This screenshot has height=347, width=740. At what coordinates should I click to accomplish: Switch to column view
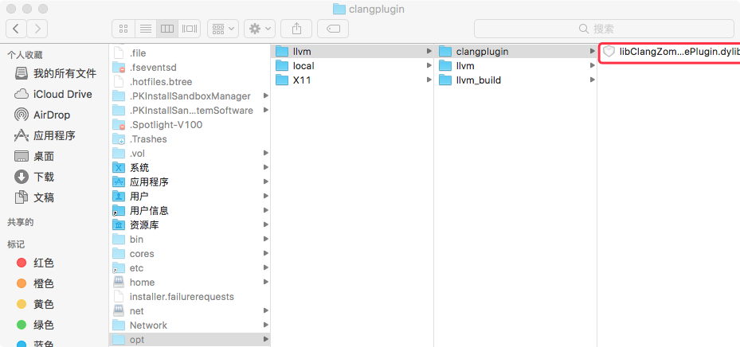pyautogui.click(x=167, y=29)
